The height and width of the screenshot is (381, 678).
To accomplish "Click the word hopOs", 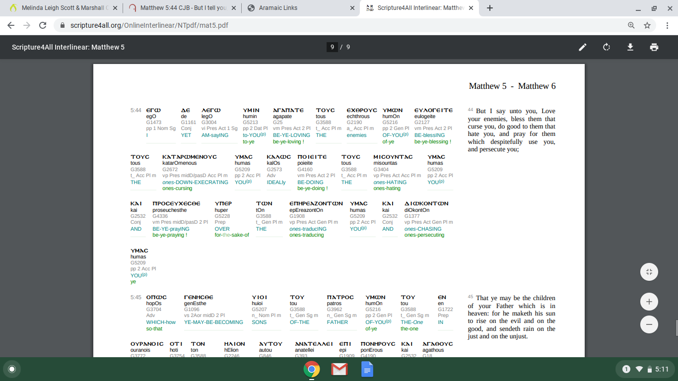I will (x=154, y=303).
